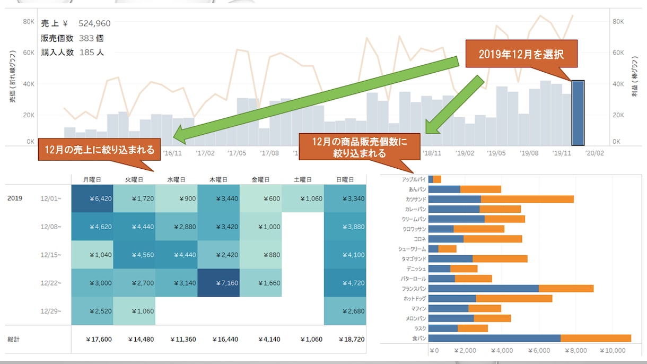Click the '17/05 axis label
Viewport: 647px width, 364px height.
click(237, 153)
